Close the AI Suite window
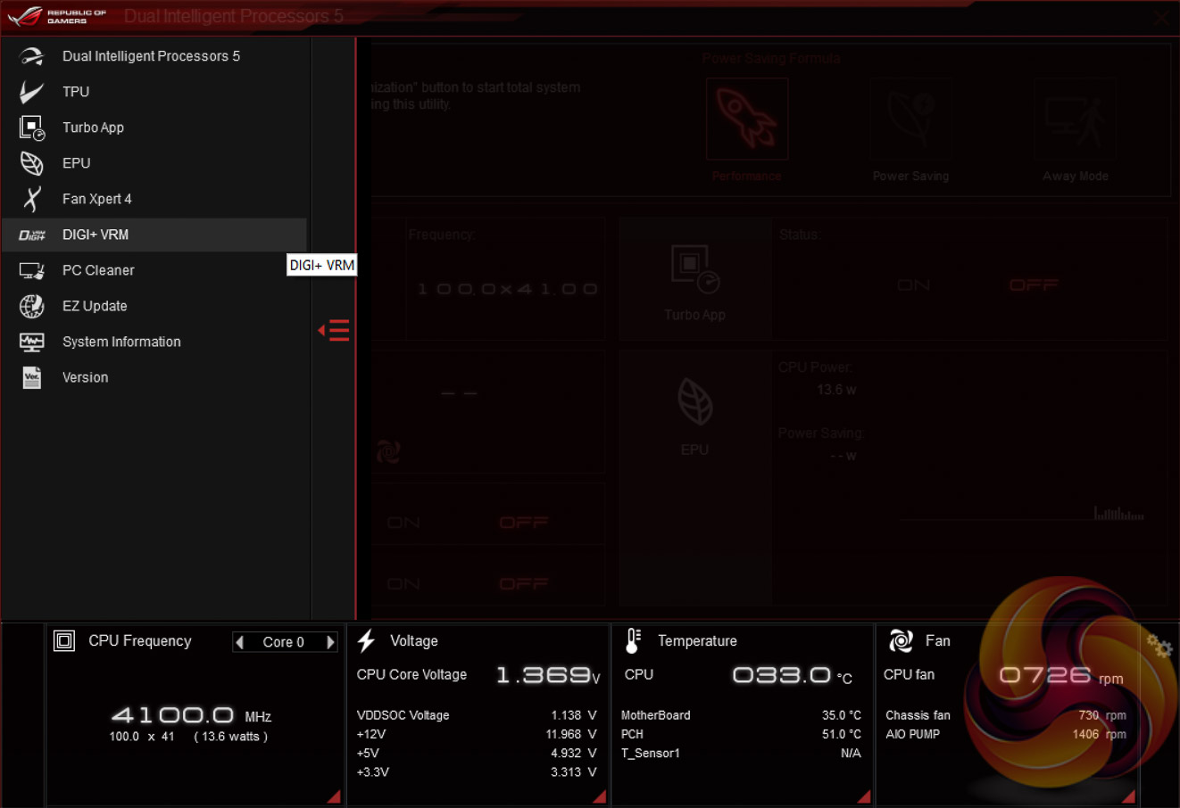 [1161, 17]
